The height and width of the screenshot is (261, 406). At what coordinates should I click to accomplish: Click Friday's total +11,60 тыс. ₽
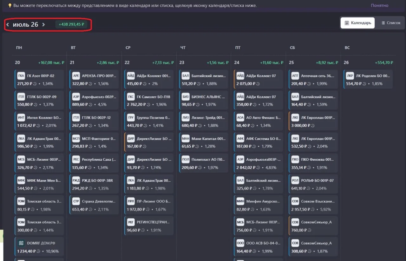tap(272, 63)
